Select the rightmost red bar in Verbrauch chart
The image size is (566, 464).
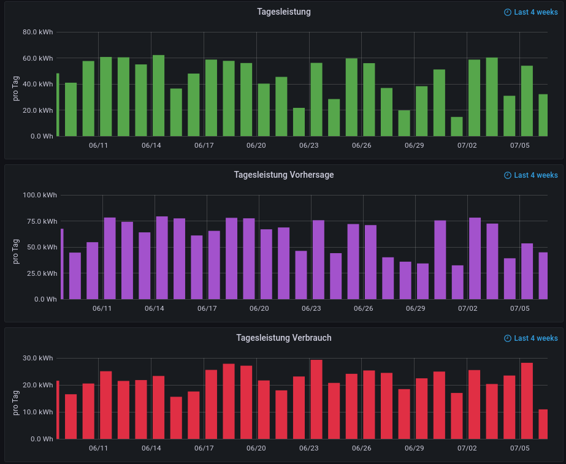coord(543,424)
